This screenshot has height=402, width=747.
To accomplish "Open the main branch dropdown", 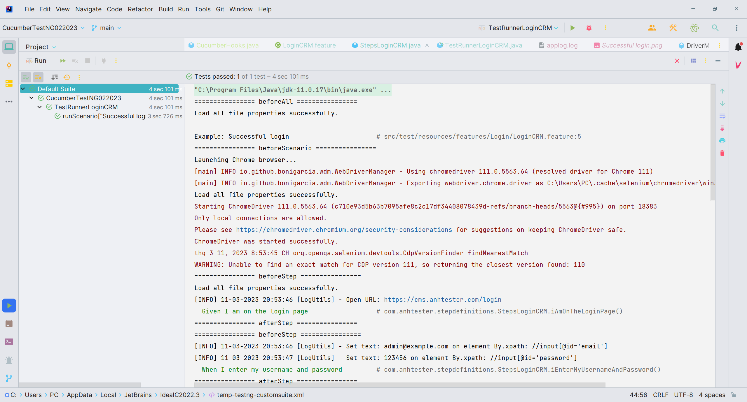I will point(107,28).
